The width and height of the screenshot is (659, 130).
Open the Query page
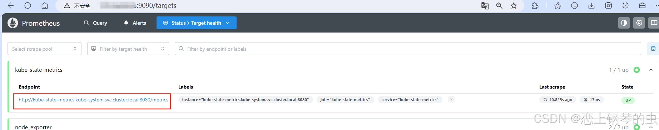pyautogui.click(x=95, y=23)
